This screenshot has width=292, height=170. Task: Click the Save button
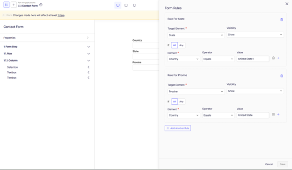click(283, 164)
